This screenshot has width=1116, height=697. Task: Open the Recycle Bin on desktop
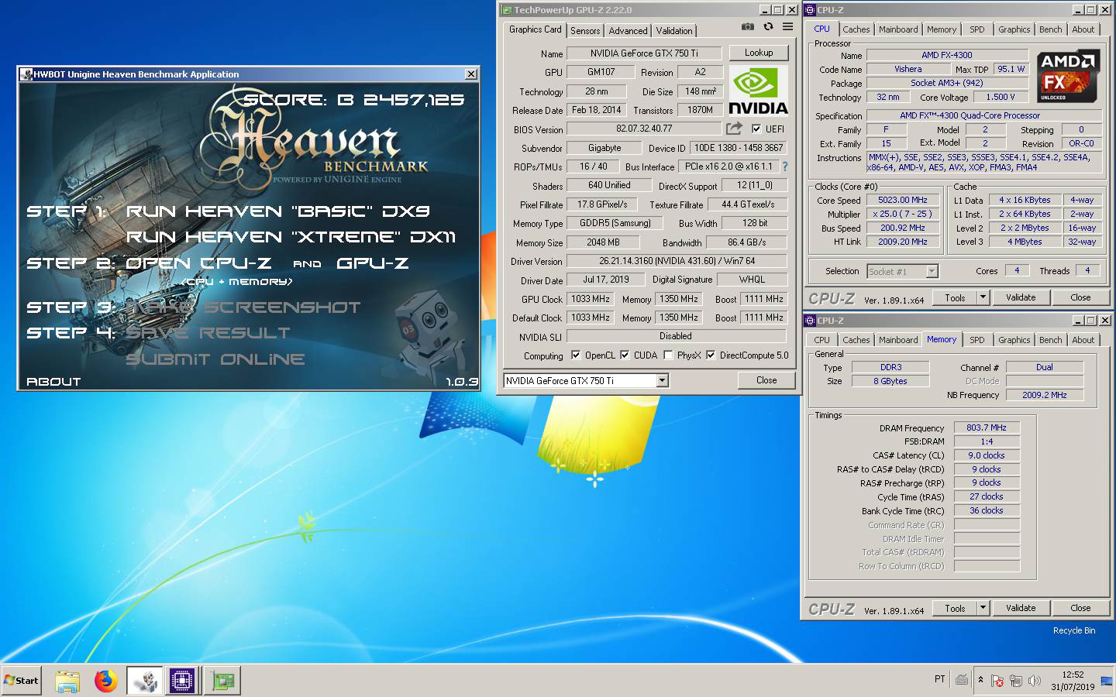(1073, 630)
